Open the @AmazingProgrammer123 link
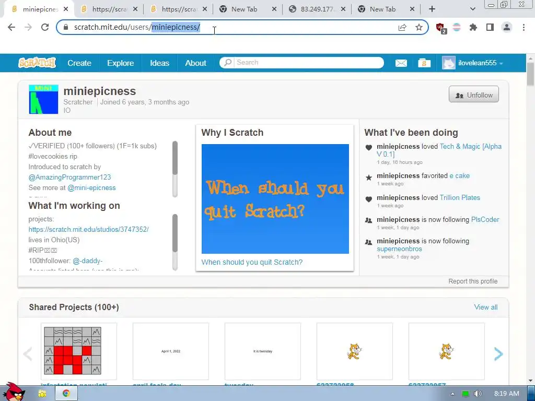The width and height of the screenshot is (535, 401). pyautogui.click(x=69, y=178)
